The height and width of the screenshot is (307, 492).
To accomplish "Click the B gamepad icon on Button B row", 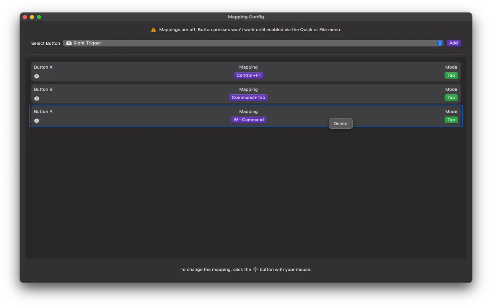I will pyautogui.click(x=36, y=98).
